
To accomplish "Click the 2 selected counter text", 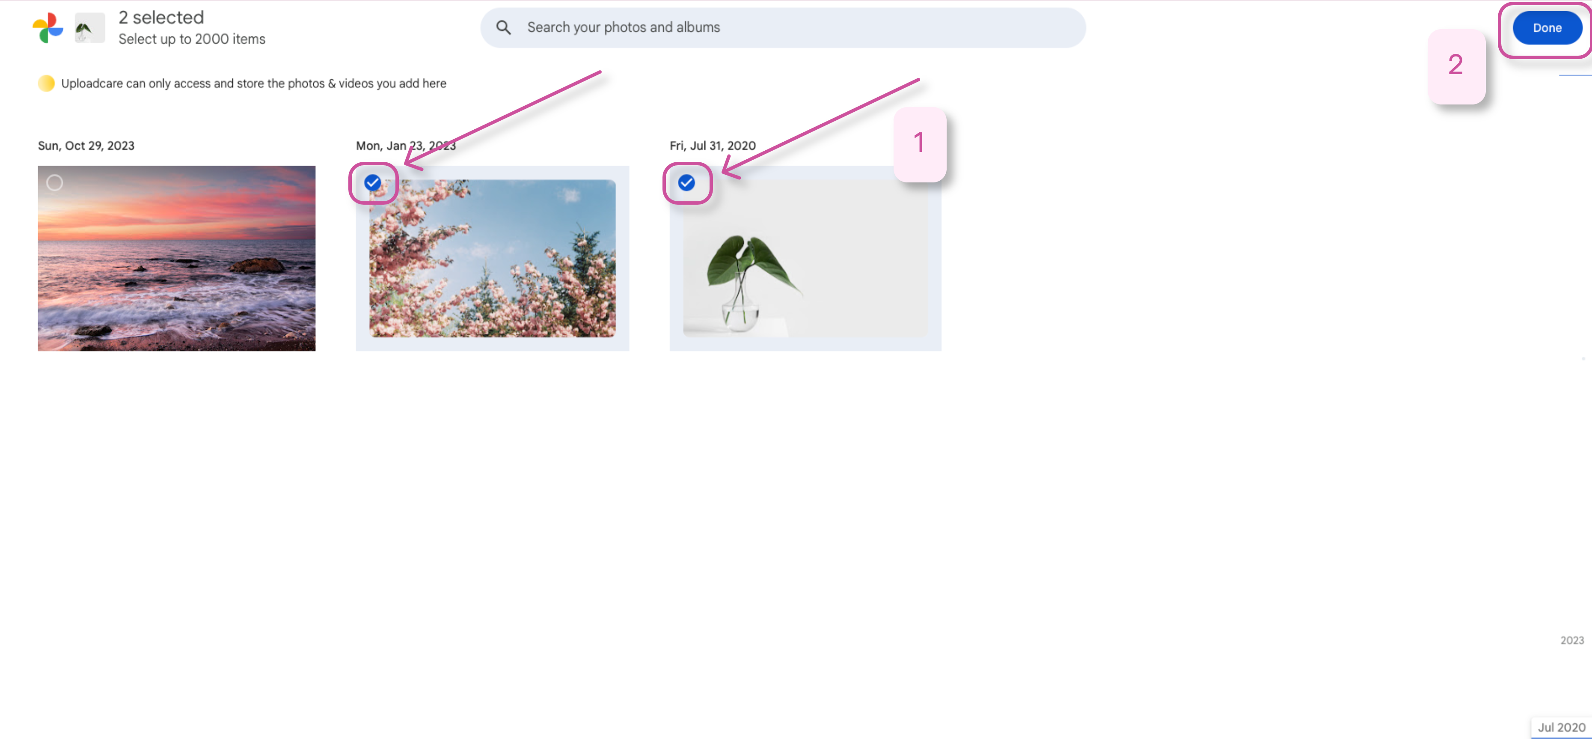I will click(161, 17).
